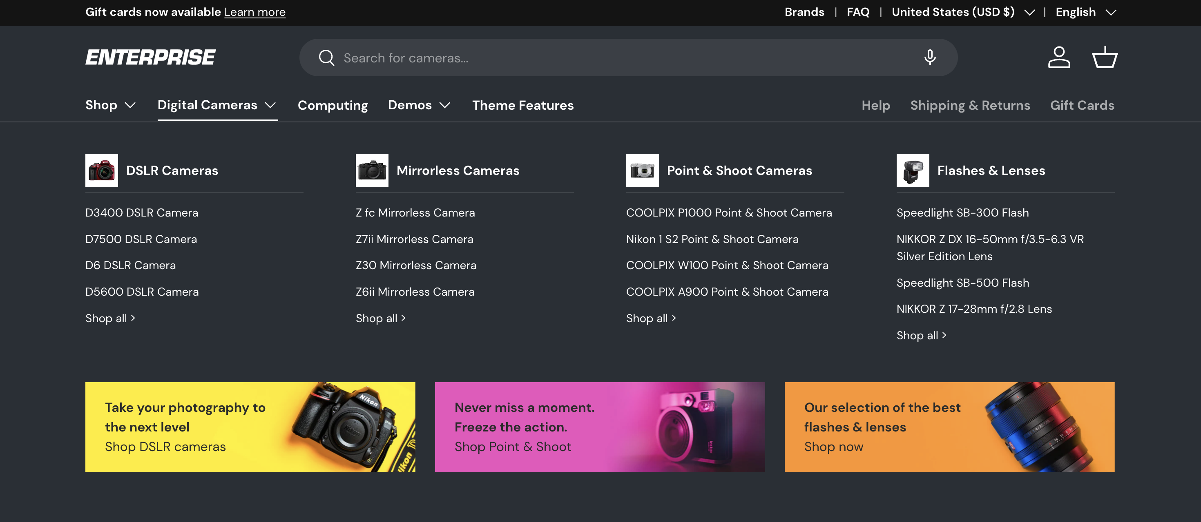Click Shop all under Flashes & Lenses
The width and height of the screenshot is (1201, 522).
(922, 336)
